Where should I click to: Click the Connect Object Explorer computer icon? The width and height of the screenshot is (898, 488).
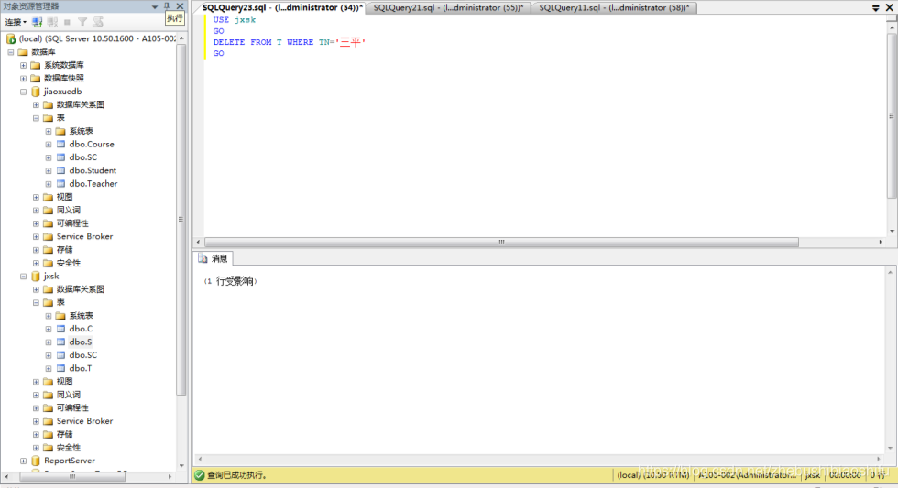(38, 22)
